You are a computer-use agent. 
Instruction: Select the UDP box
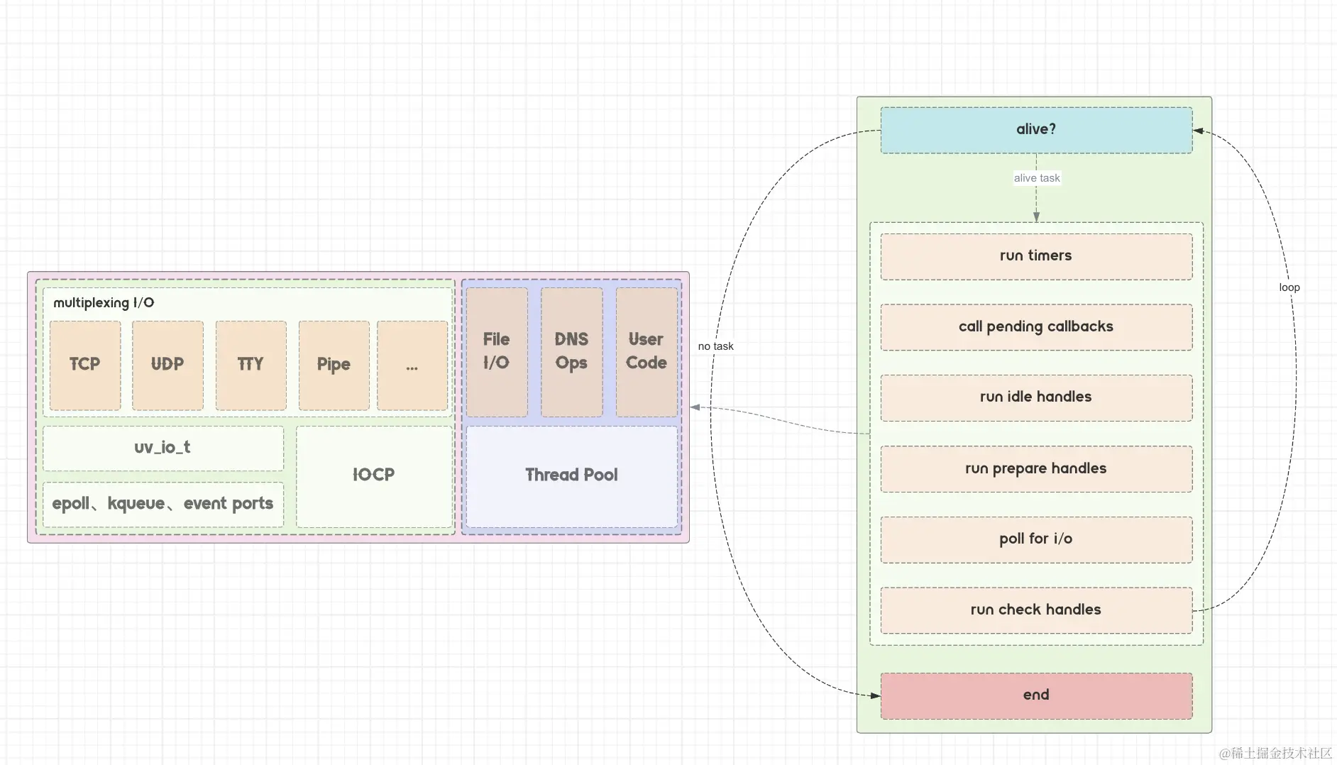click(x=167, y=365)
